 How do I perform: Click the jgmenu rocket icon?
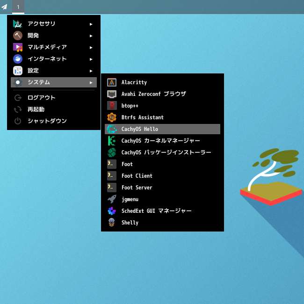(112, 199)
